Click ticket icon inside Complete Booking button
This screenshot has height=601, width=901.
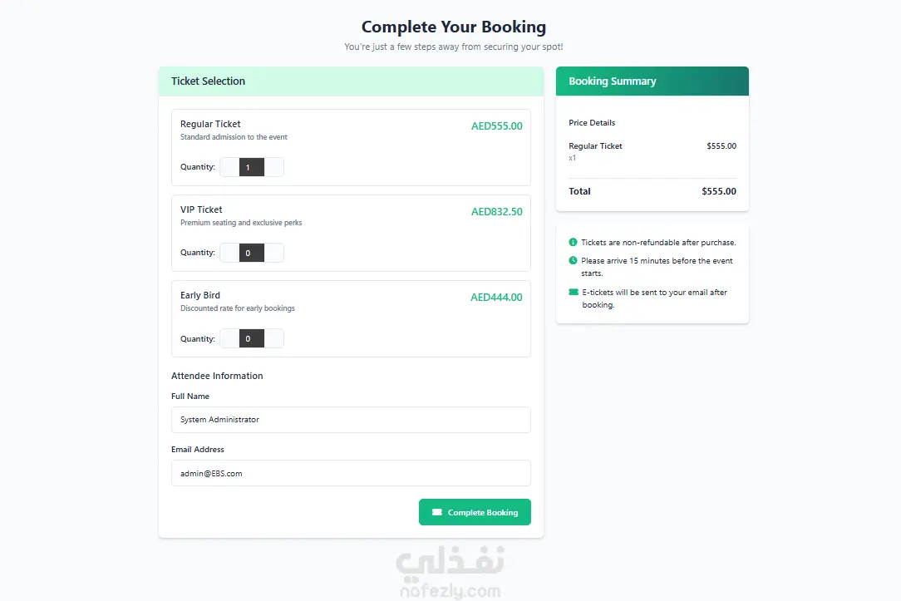[x=437, y=513]
